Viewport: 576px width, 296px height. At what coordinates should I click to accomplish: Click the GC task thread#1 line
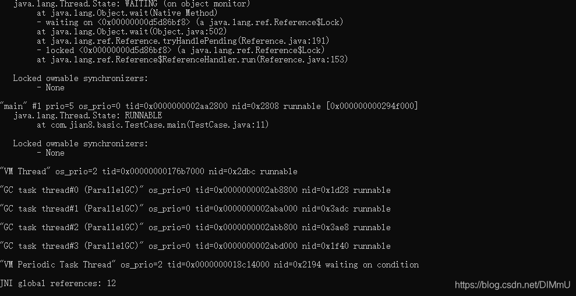coord(196,209)
